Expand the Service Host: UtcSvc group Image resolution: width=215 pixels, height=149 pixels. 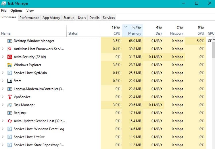point(3,137)
